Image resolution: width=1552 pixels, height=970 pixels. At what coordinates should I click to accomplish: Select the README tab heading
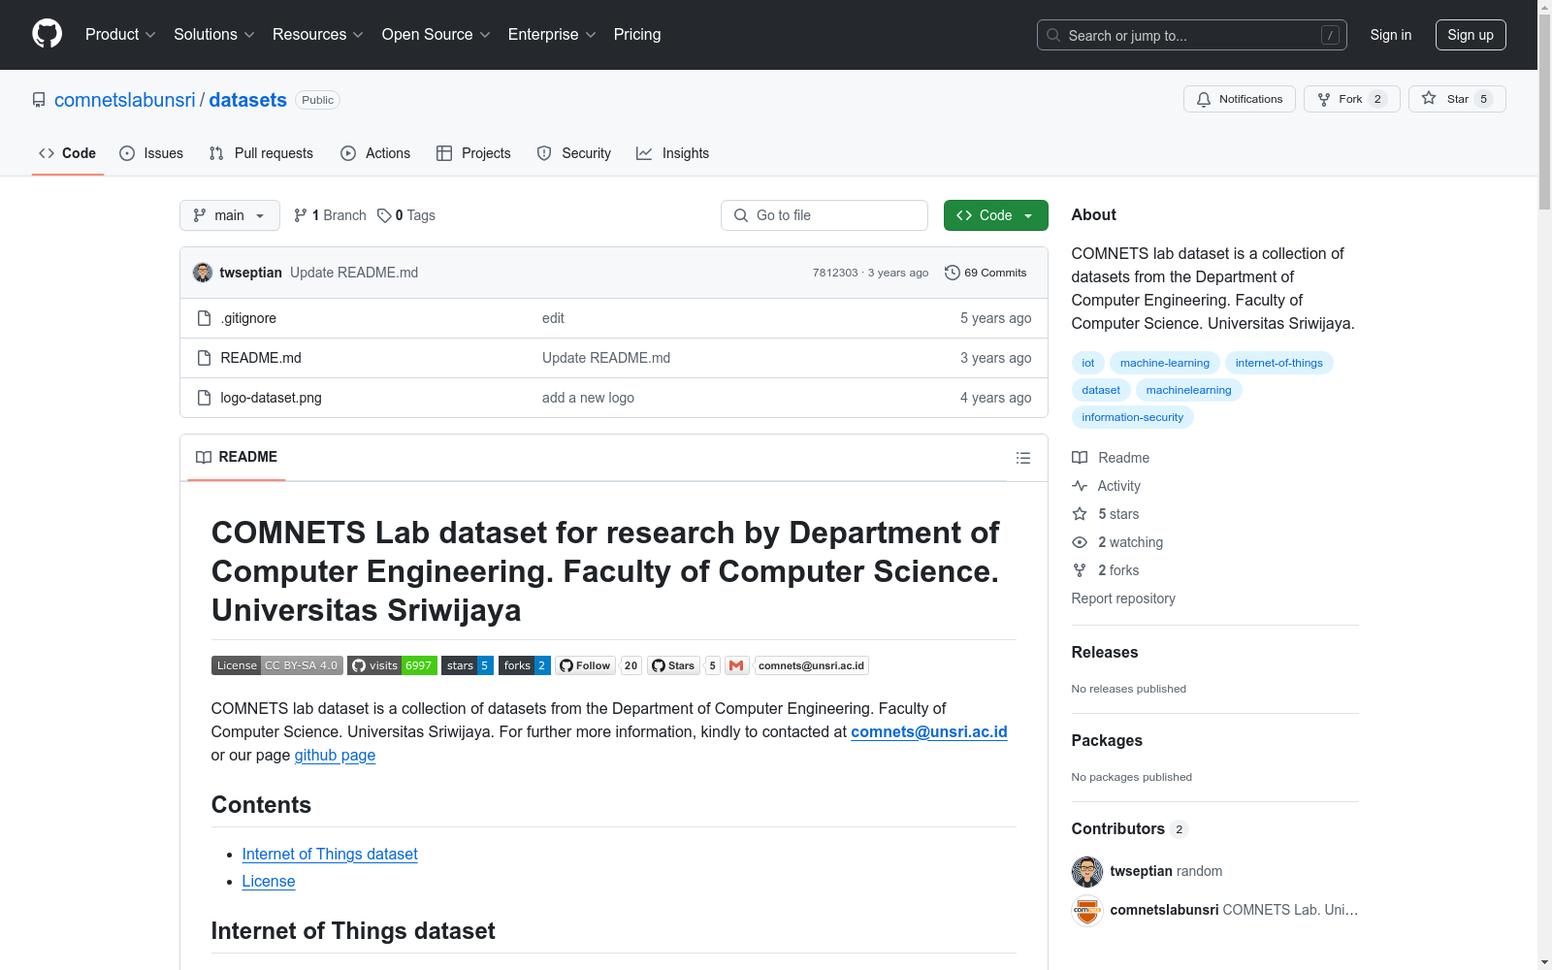(x=237, y=457)
